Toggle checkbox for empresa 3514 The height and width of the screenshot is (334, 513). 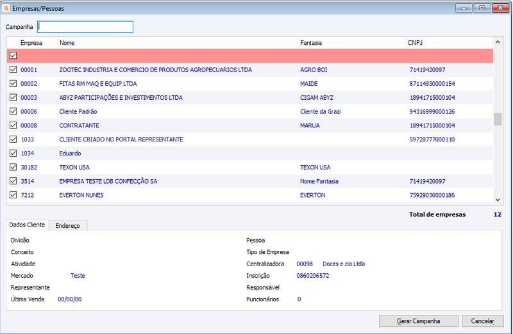pyautogui.click(x=13, y=181)
